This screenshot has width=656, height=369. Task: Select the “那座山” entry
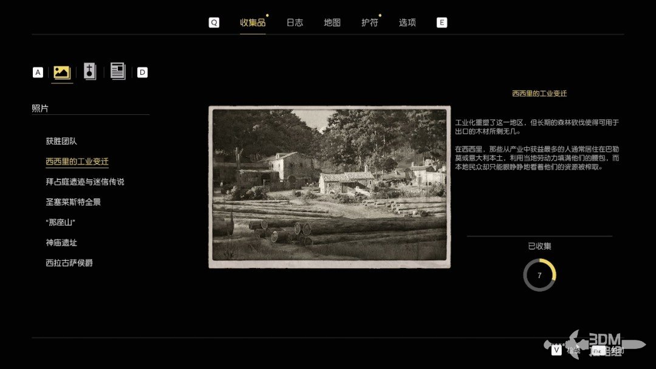pos(60,222)
